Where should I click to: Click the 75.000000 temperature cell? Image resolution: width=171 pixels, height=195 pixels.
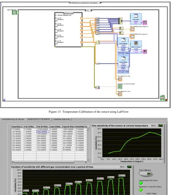coord(17,129)
